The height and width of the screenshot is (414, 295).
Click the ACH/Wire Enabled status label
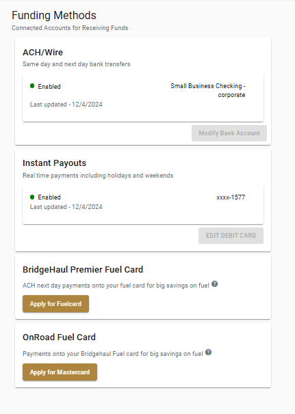click(x=49, y=87)
